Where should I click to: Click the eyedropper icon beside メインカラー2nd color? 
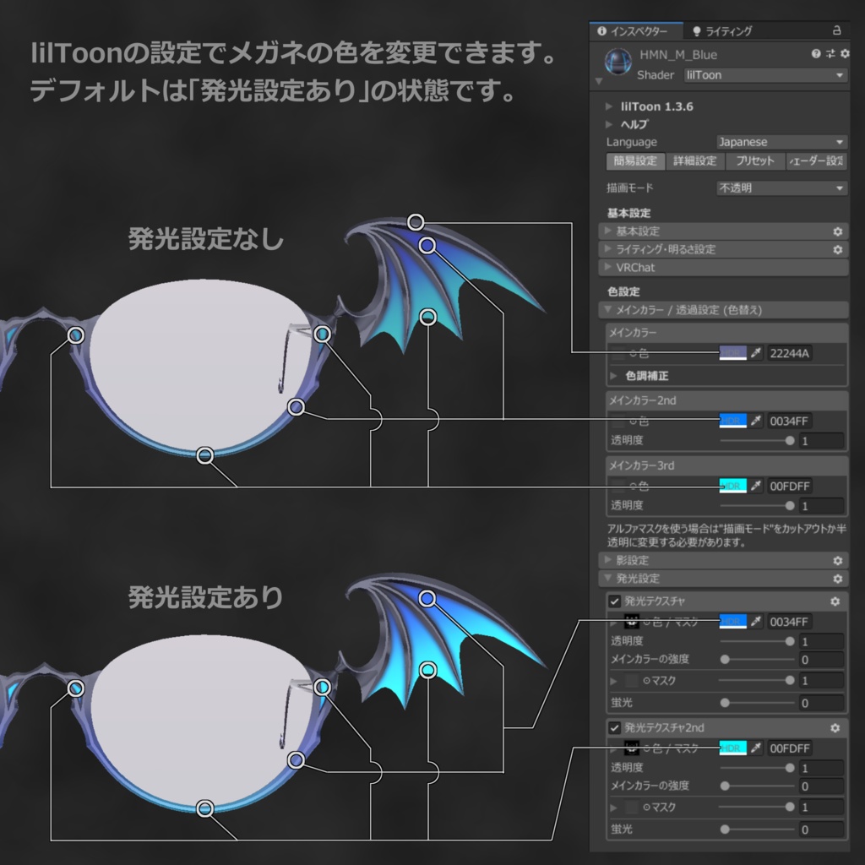(x=754, y=420)
